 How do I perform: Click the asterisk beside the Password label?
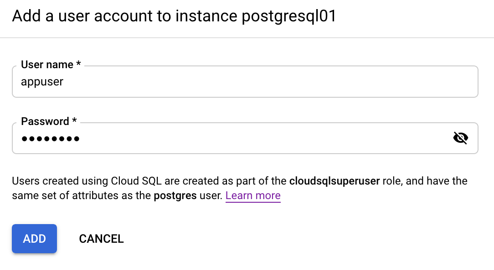coord(74,121)
